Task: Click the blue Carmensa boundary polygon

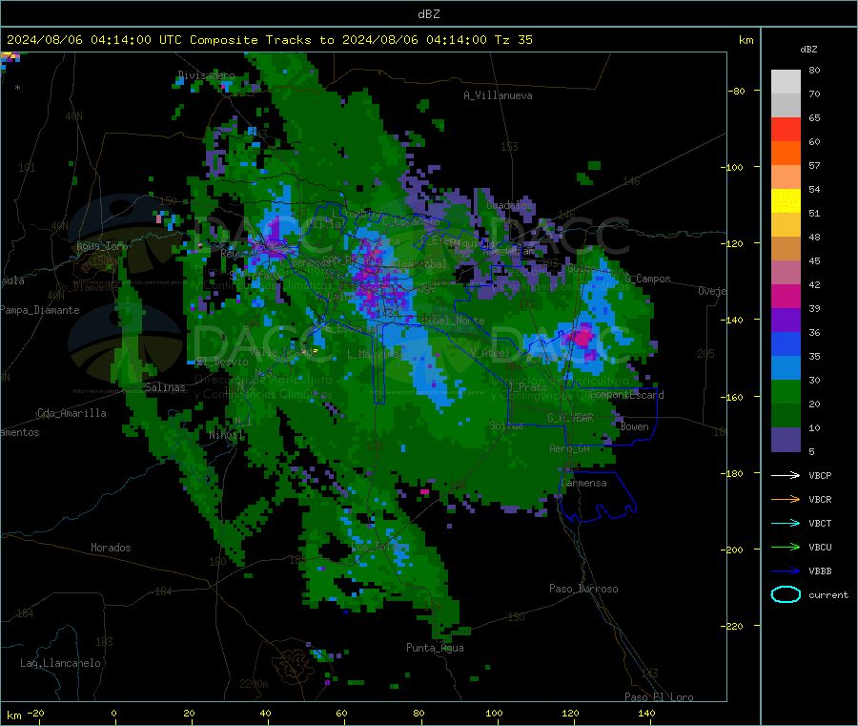Action: 598,496
